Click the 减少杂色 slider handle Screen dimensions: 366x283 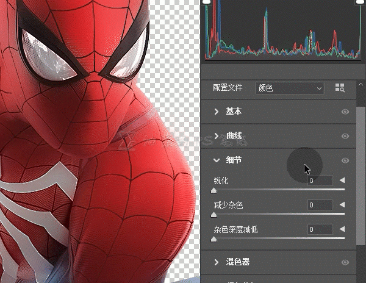point(214,215)
